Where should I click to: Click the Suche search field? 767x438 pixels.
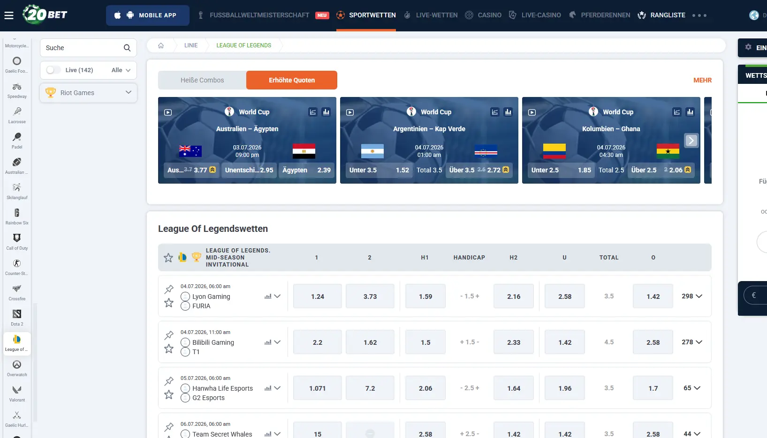pos(88,48)
